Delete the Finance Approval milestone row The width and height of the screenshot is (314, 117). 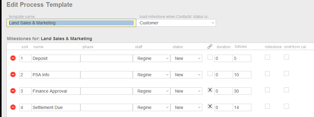[x=13, y=91]
